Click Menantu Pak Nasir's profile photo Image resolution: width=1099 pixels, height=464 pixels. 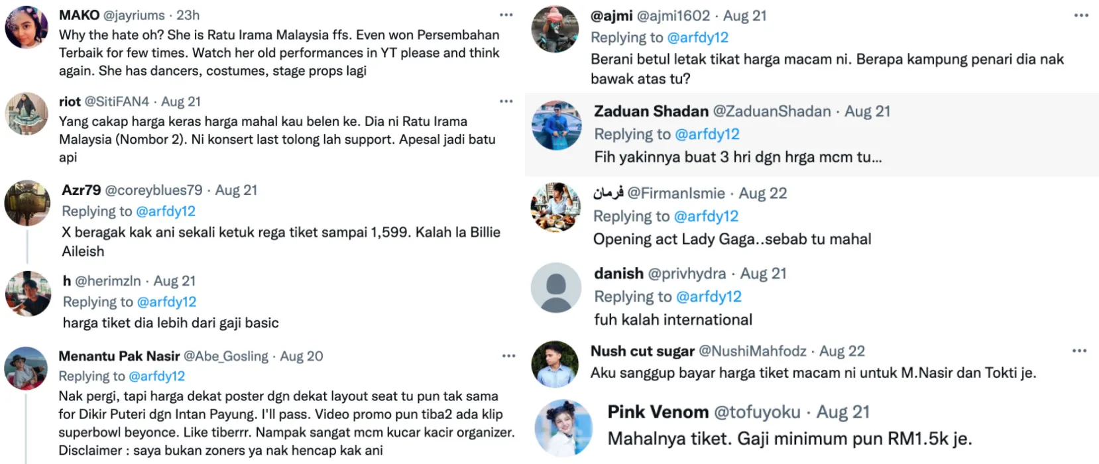[x=26, y=369]
